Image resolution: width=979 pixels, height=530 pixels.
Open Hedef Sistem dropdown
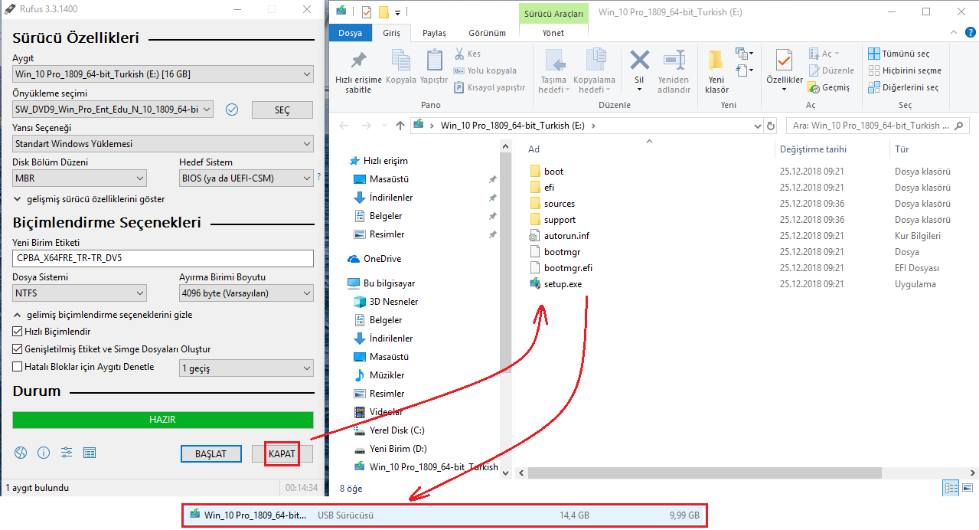[246, 178]
